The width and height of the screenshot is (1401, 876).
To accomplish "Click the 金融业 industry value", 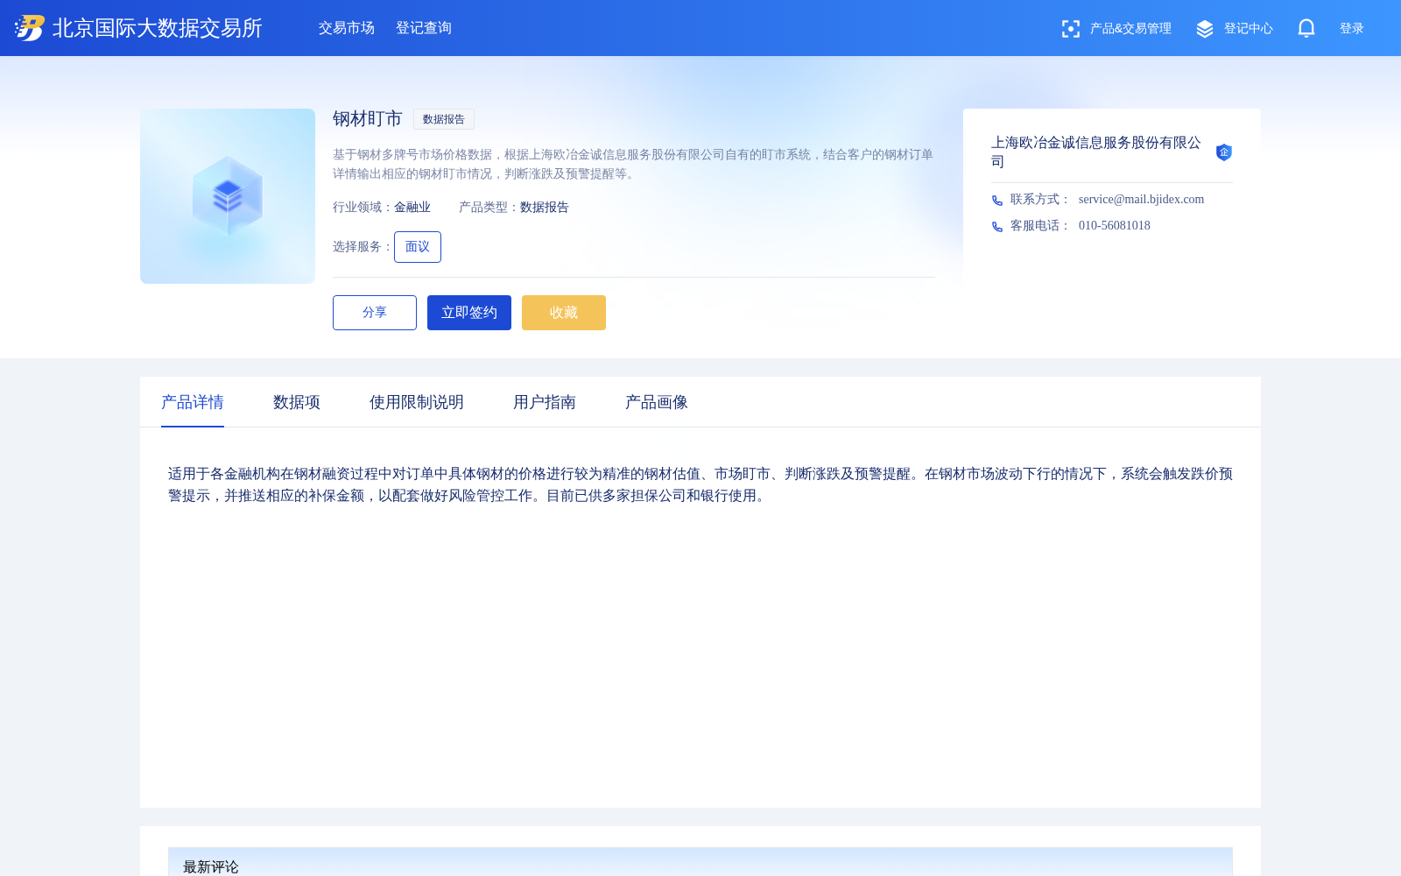I will coord(412,208).
